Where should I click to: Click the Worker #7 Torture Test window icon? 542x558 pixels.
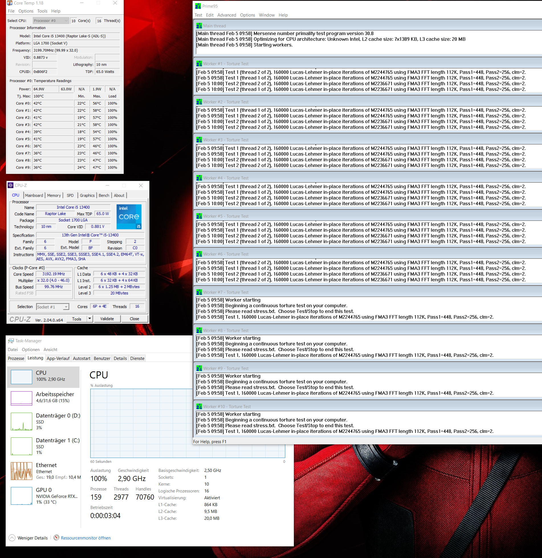[x=199, y=292]
